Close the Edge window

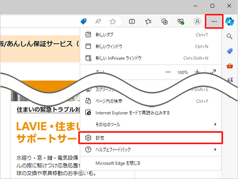click(229, 6)
